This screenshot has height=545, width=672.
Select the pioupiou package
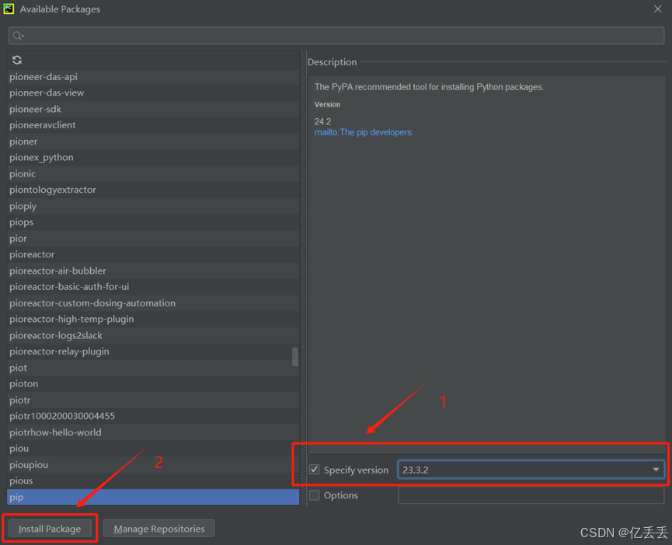[x=153, y=465]
